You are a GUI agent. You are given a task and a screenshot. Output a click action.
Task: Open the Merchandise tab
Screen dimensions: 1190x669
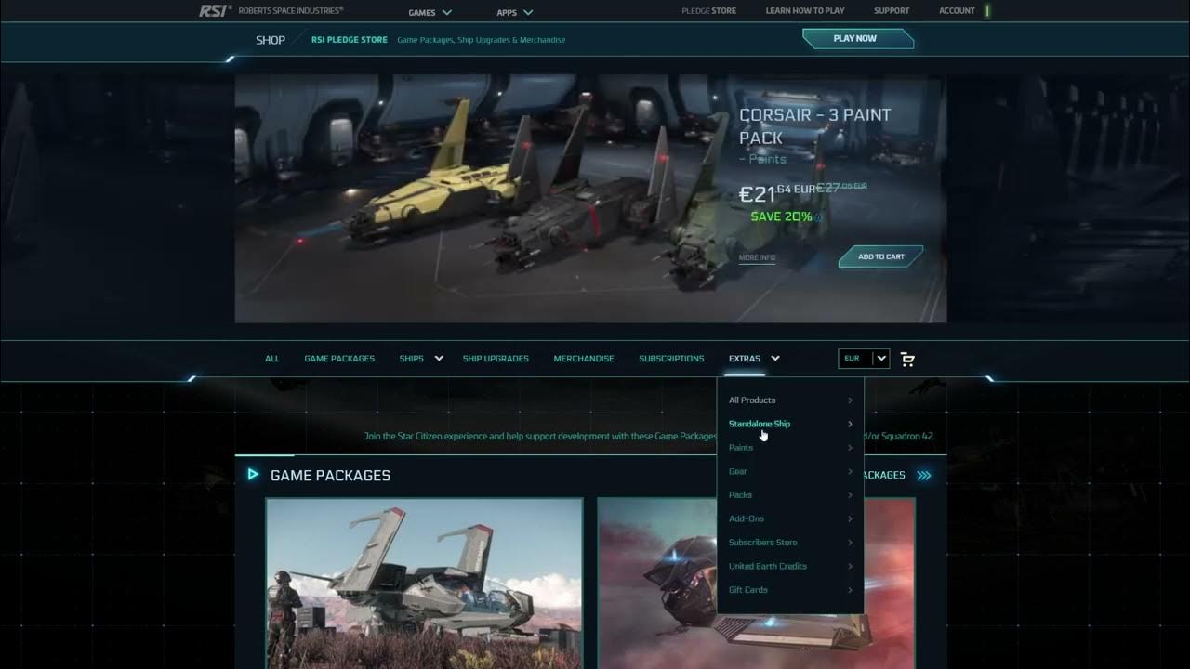click(584, 359)
